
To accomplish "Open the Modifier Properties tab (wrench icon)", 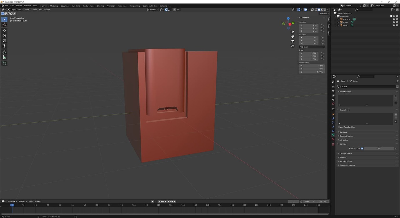I will (x=333, y=118).
